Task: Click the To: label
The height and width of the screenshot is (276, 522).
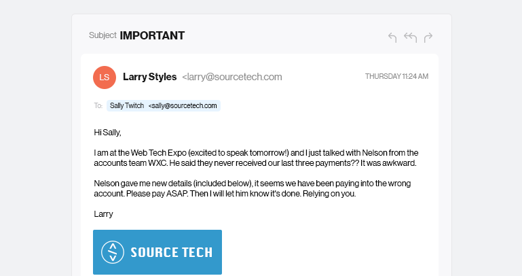Action: tap(98, 106)
